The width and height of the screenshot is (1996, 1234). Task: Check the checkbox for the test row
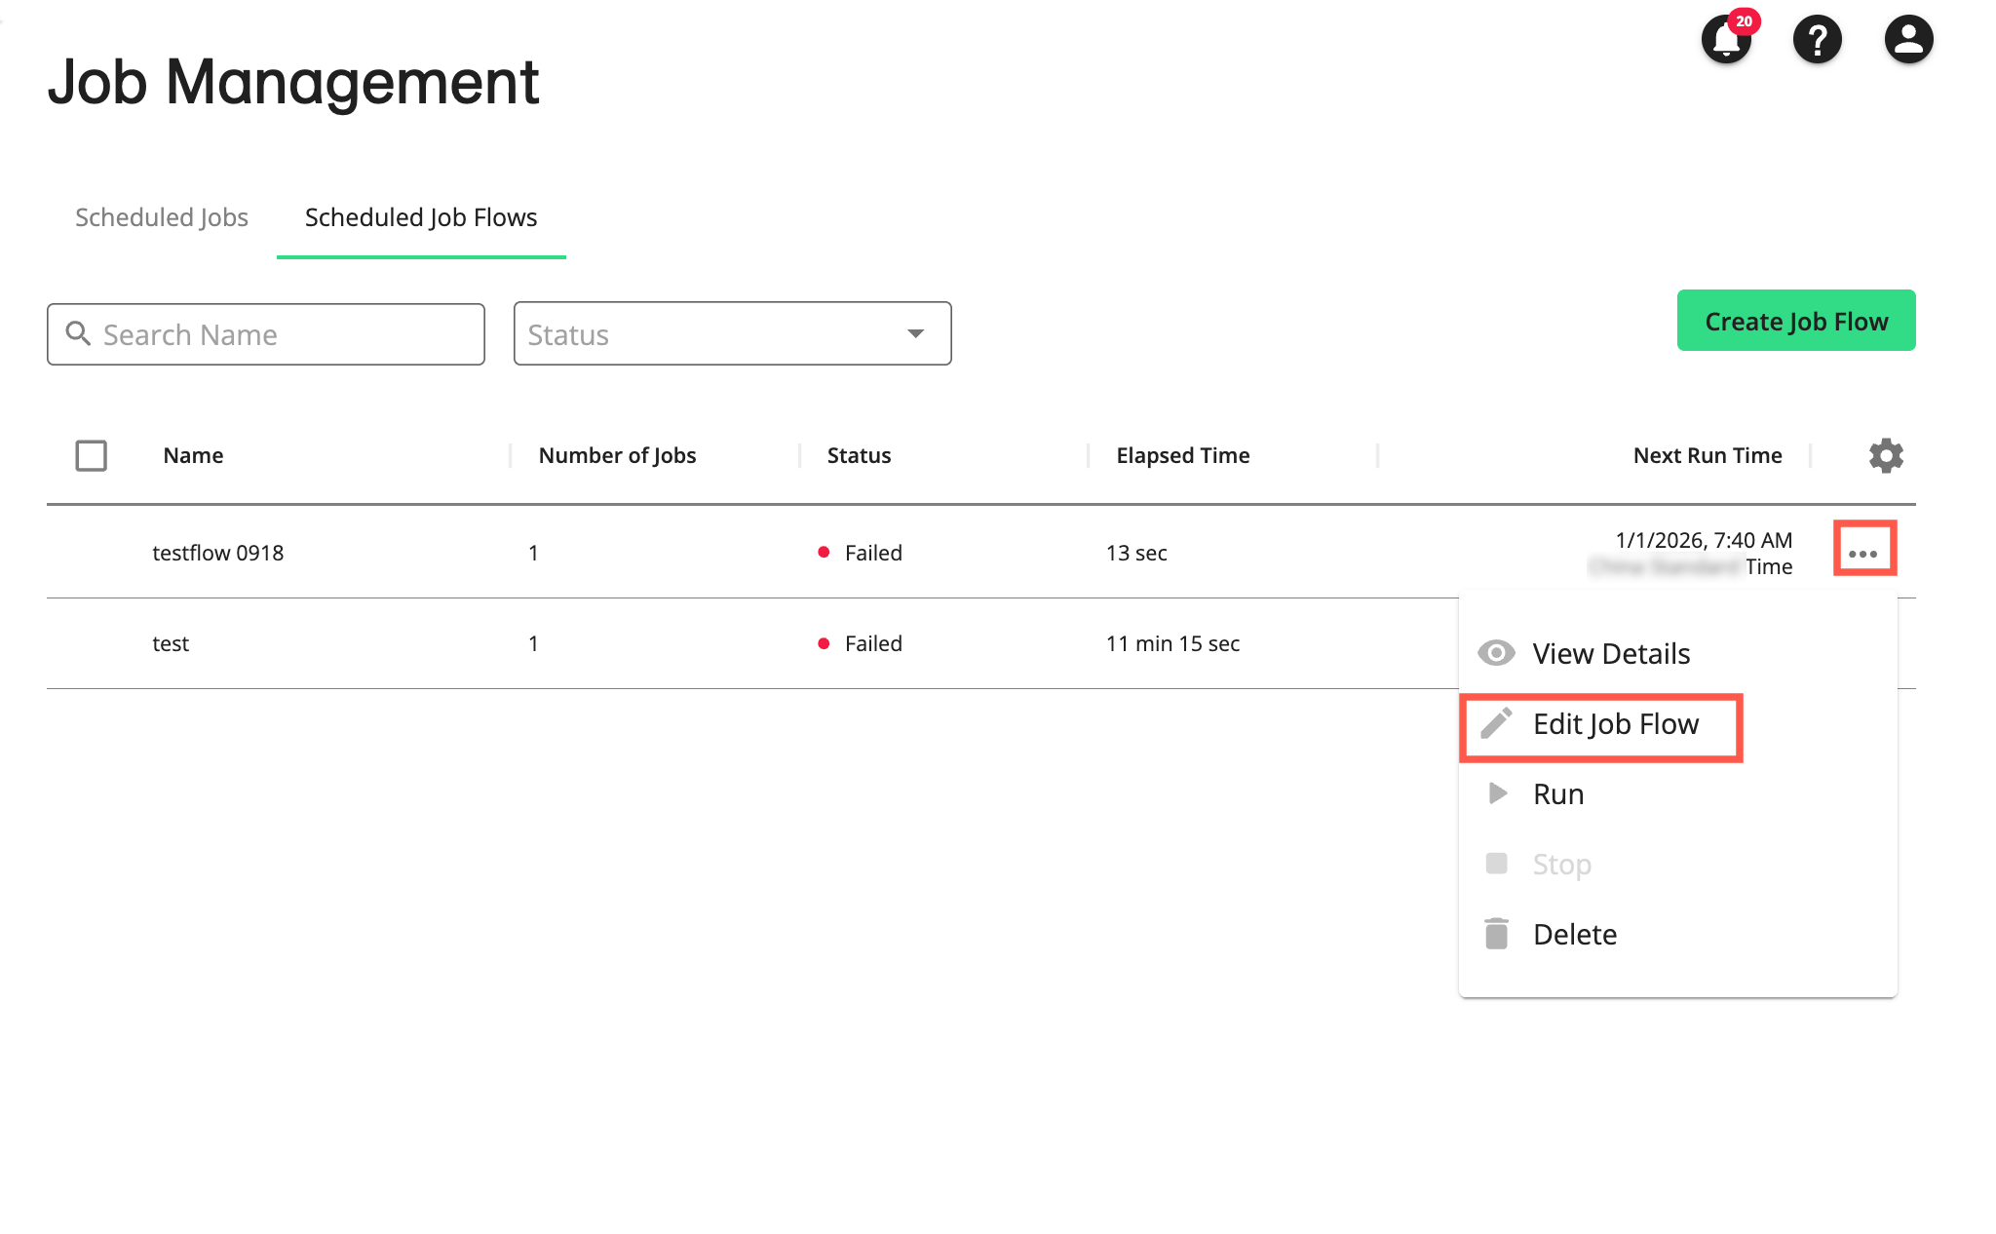click(x=91, y=643)
